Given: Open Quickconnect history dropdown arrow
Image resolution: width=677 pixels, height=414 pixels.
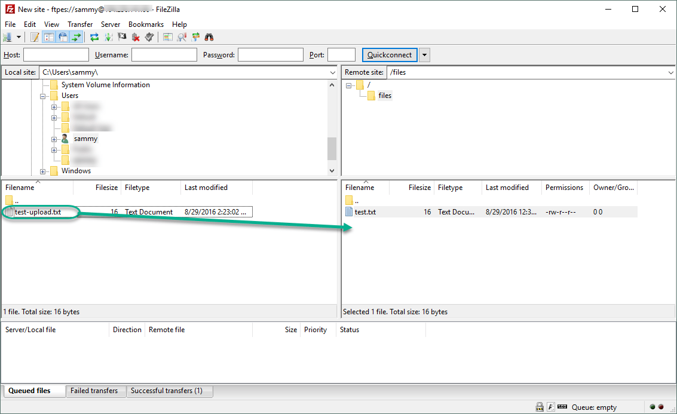Looking at the screenshot, I should pos(424,55).
